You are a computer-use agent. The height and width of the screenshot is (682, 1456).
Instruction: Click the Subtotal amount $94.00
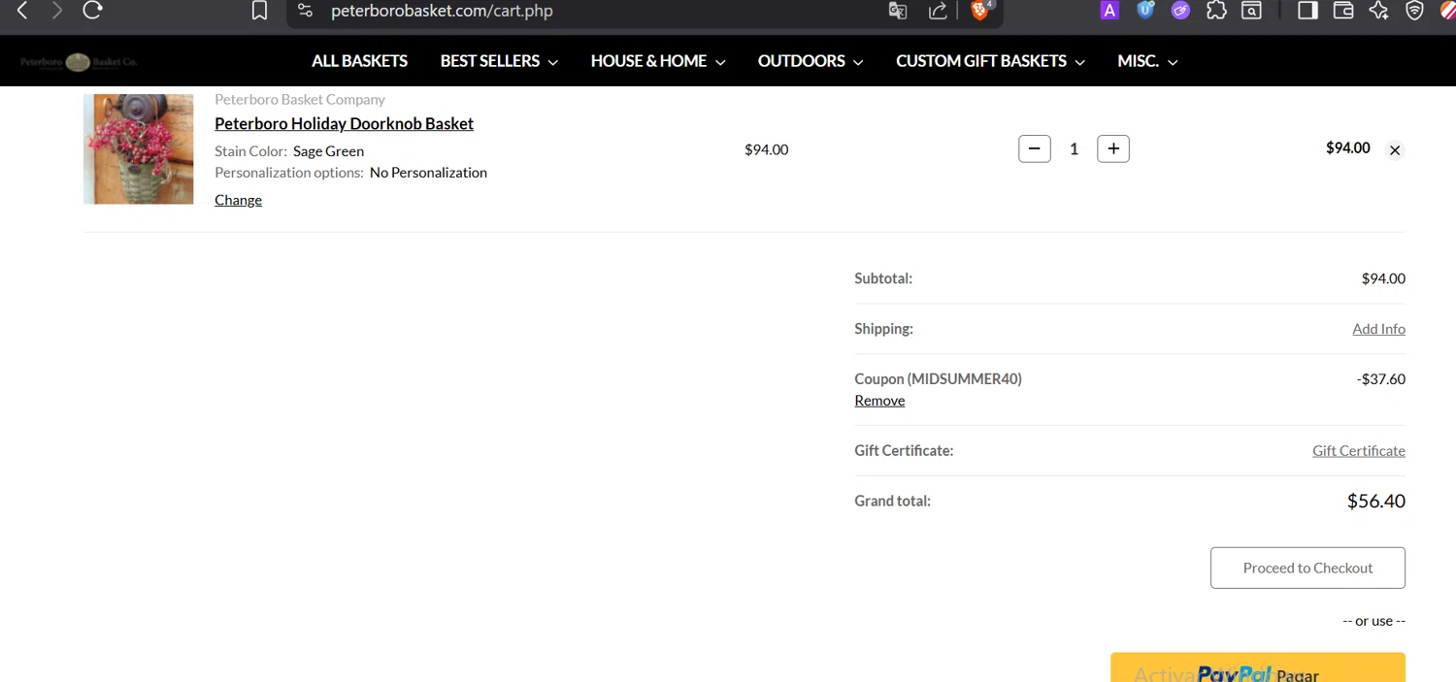point(1383,278)
